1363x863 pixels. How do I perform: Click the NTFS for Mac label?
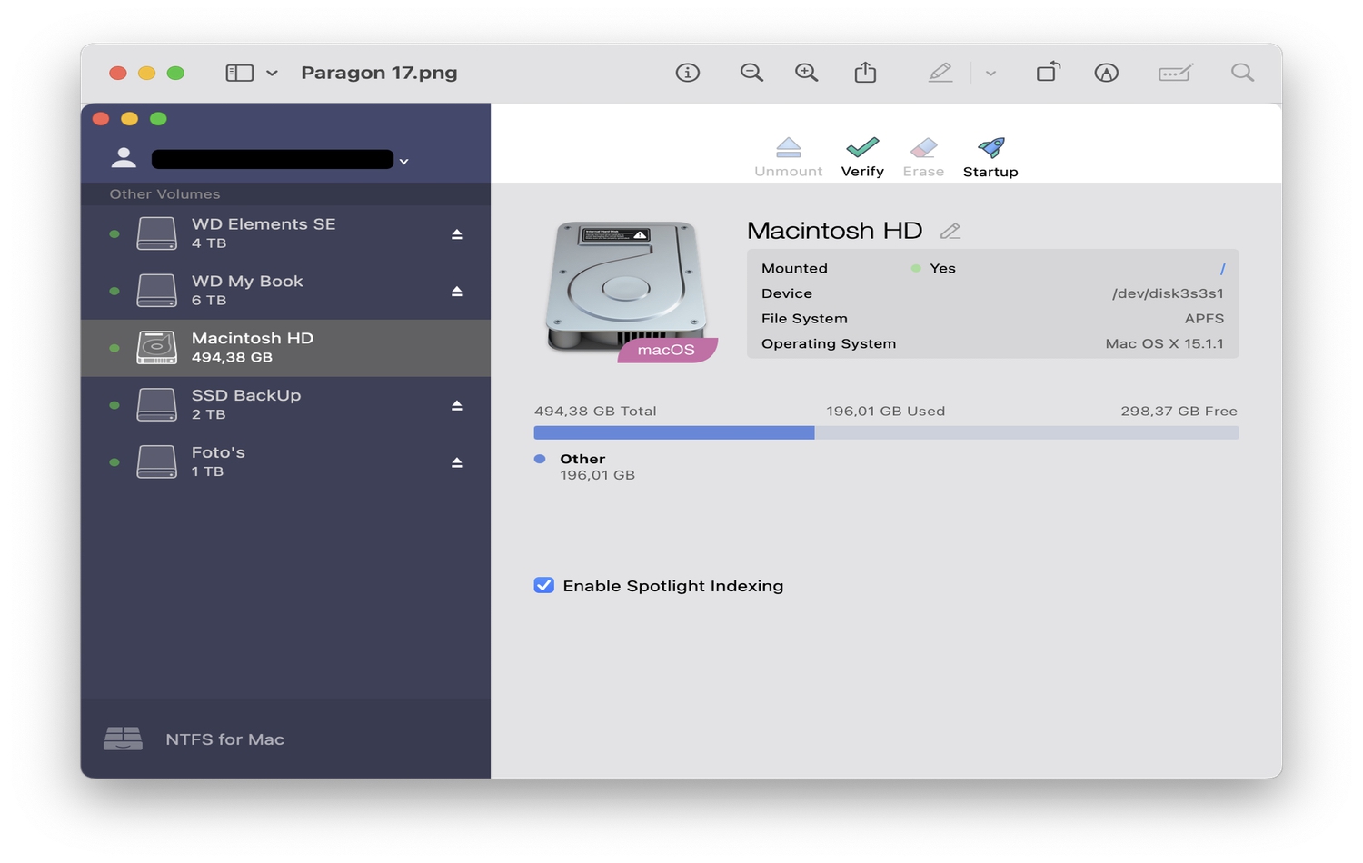click(225, 739)
